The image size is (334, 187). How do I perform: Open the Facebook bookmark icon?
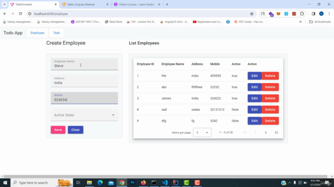tap(228, 22)
